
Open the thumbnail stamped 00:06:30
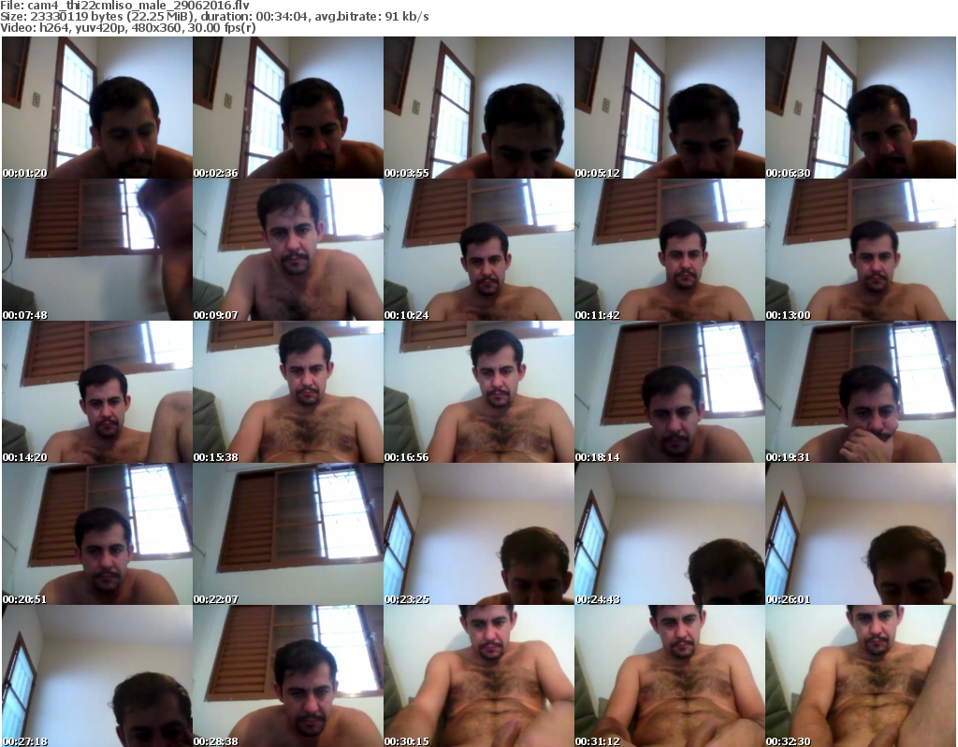[861, 108]
